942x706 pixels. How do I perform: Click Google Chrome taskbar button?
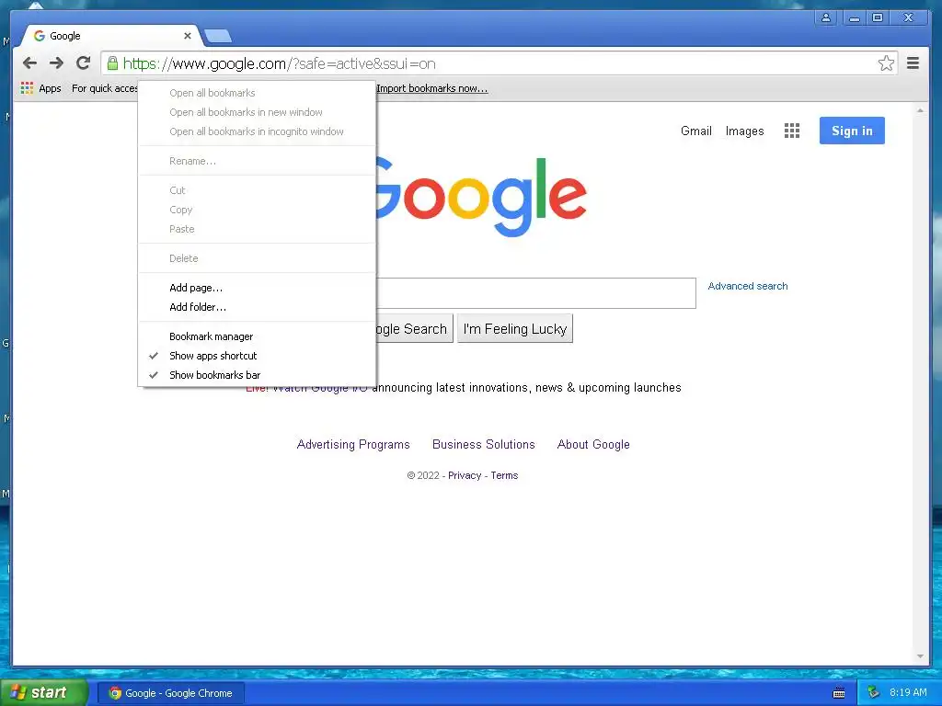pos(171,693)
